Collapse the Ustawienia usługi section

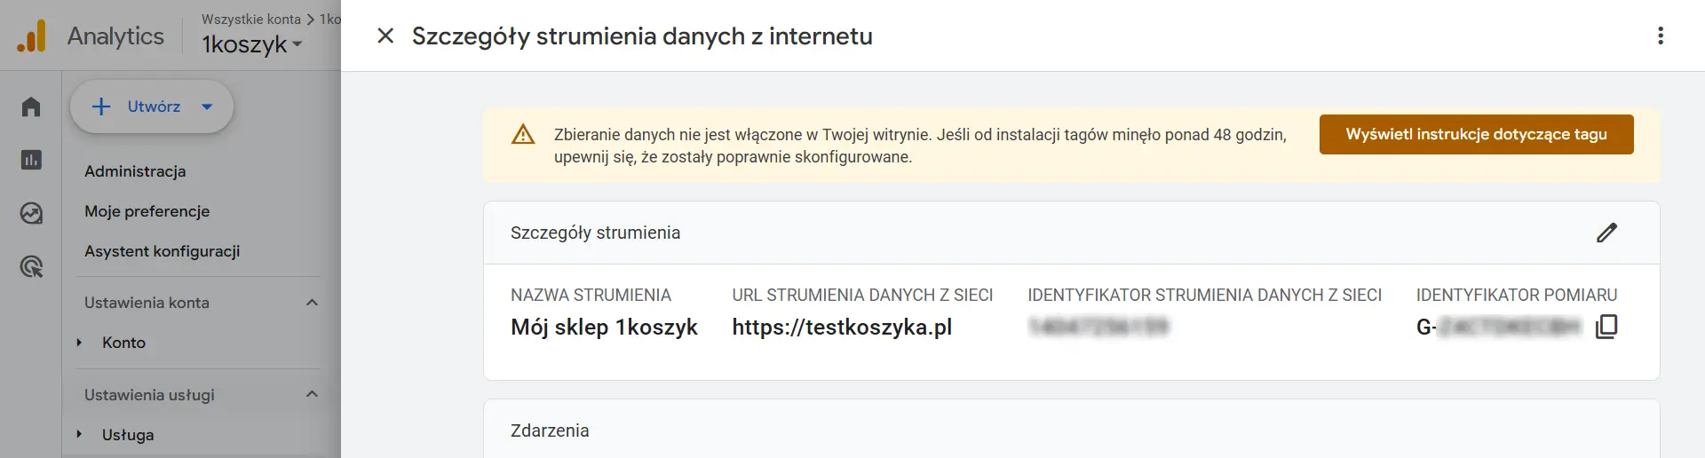click(312, 394)
